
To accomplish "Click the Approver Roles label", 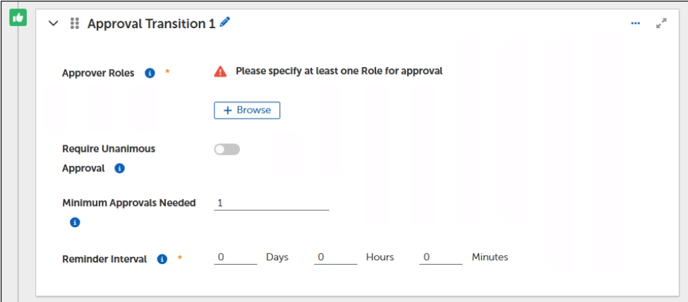I will pyautogui.click(x=98, y=73).
